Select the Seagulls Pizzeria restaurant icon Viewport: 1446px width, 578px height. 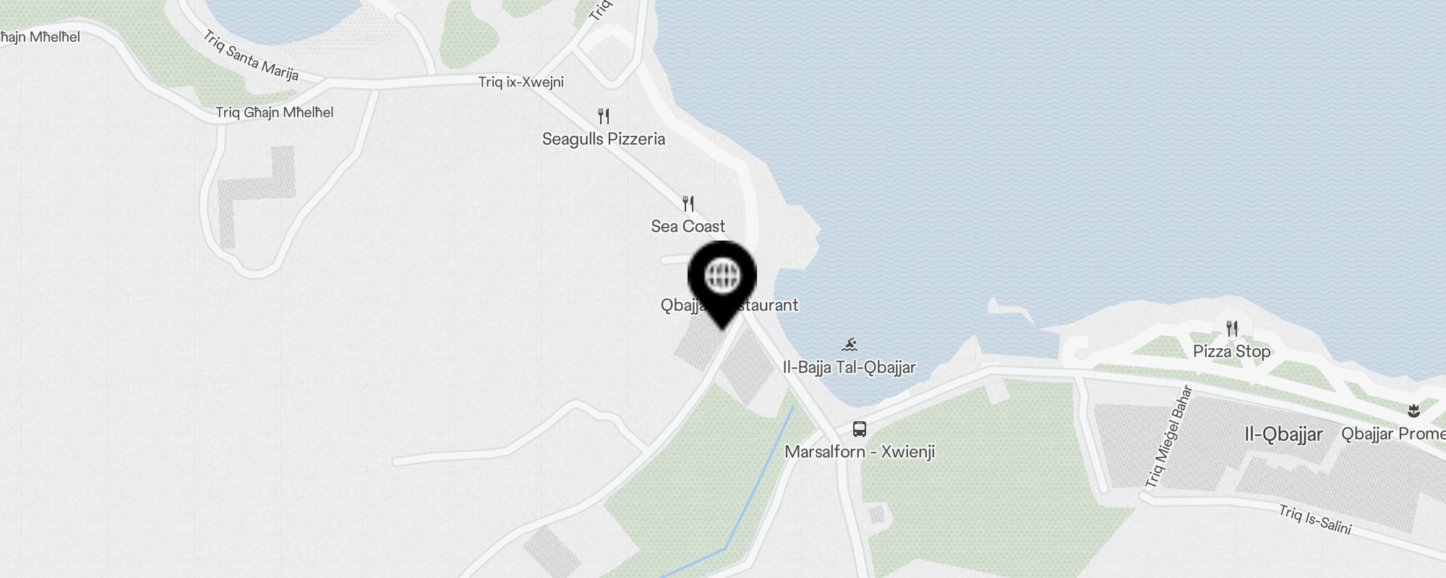tap(604, 116)
